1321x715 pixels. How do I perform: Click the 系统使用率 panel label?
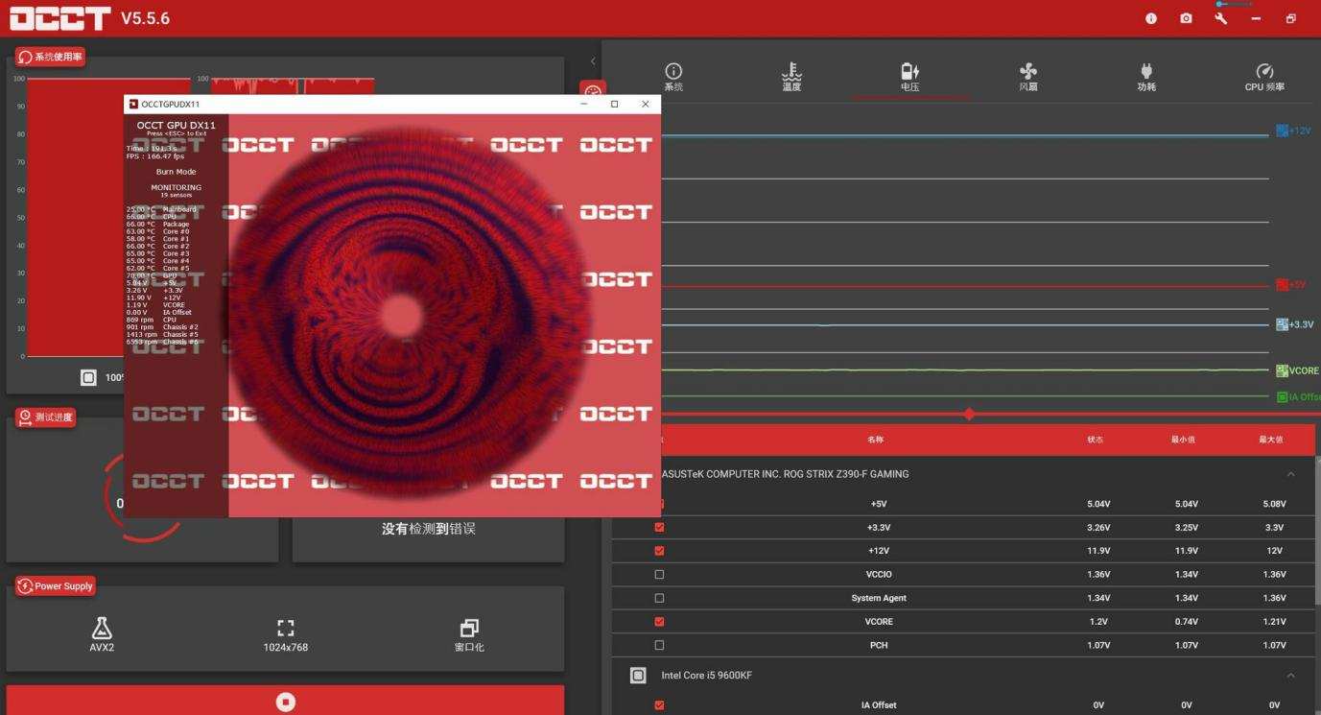(x=50, y=58)
